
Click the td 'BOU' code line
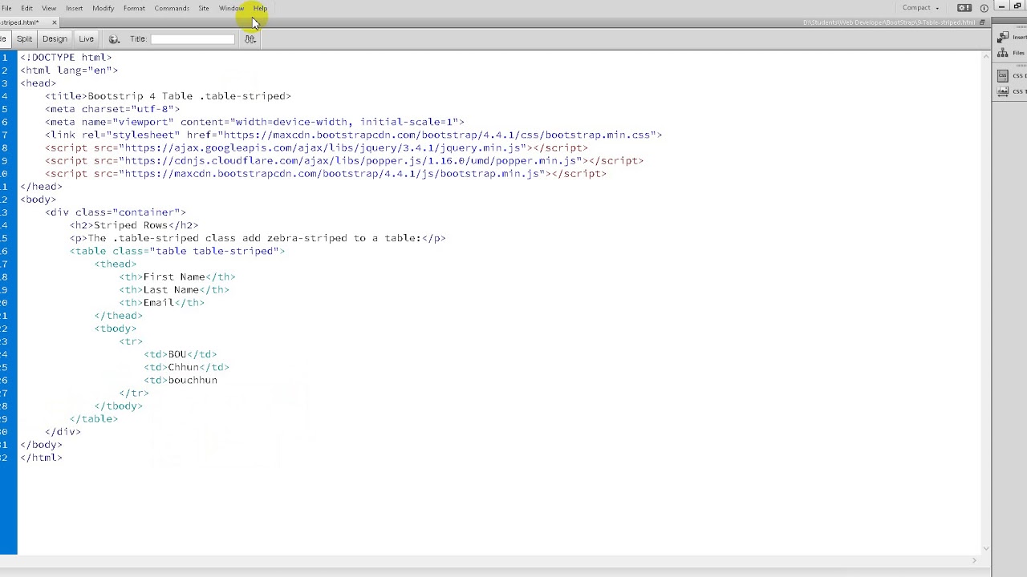click(x=181, y=354)
